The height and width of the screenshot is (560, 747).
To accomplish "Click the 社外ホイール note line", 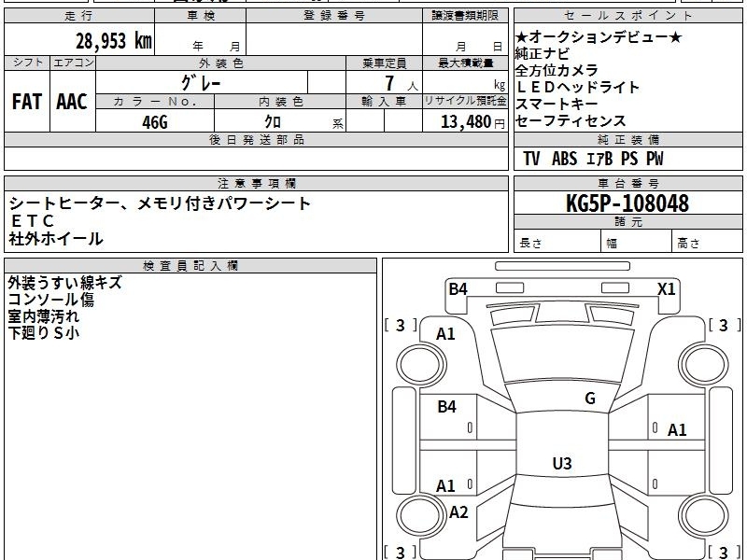I will [x=56, y=239].
